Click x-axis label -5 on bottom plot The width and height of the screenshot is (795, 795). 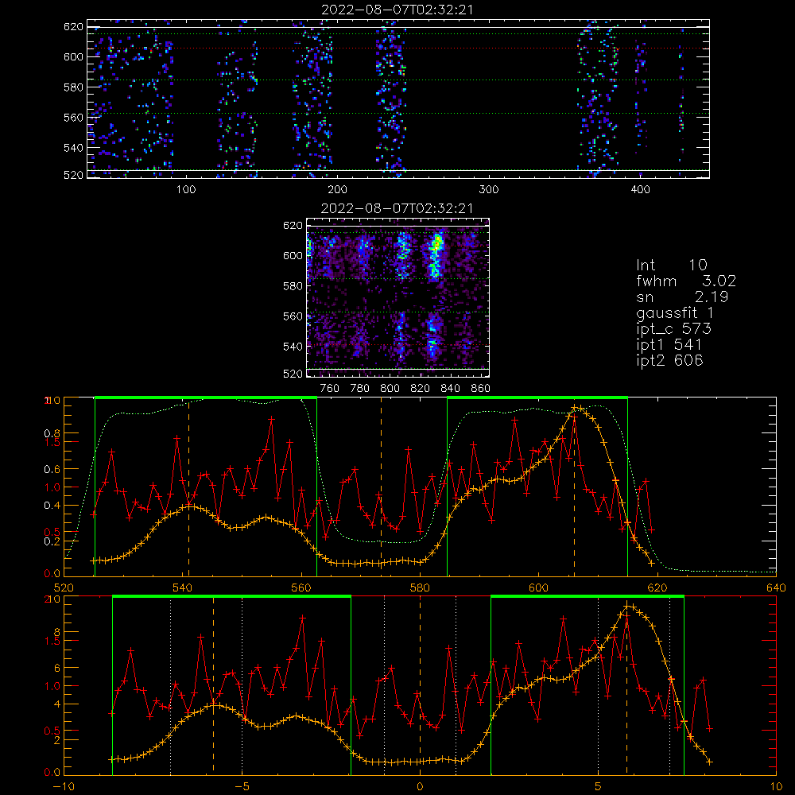(x=242, y=787)
